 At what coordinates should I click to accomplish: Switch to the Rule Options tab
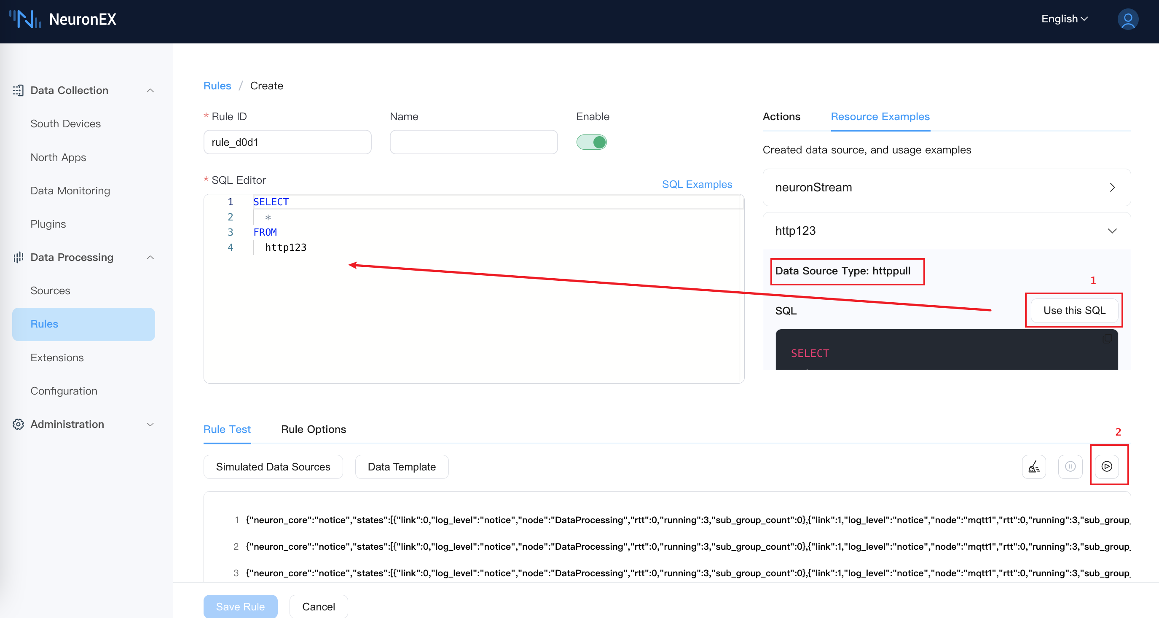coord(312,429)
